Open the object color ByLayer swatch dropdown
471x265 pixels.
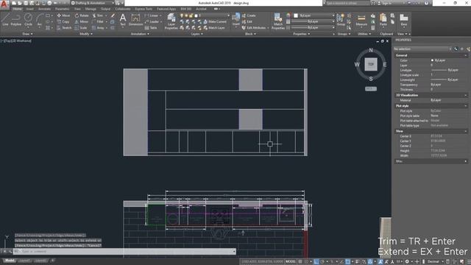click(x=314, y=15)
